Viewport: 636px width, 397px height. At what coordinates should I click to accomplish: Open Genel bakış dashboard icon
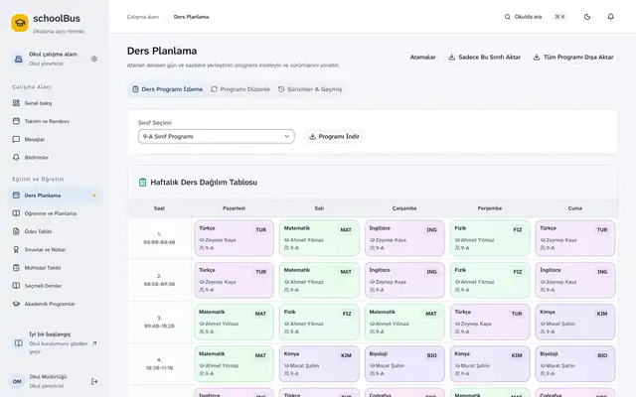click(16, 103)
